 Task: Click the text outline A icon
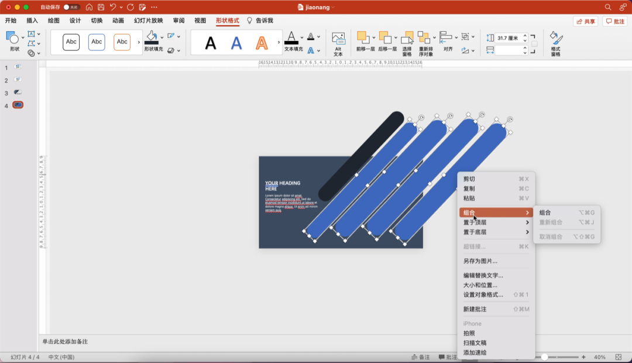click(311, 36)
